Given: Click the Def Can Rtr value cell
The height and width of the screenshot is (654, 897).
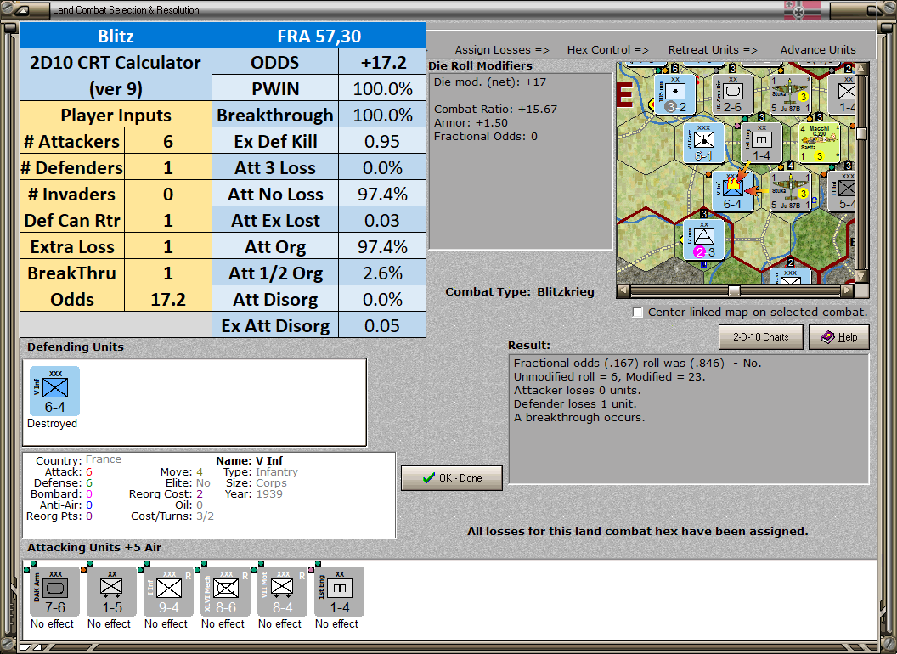Looking at the screenshot, I should (168, 220).
